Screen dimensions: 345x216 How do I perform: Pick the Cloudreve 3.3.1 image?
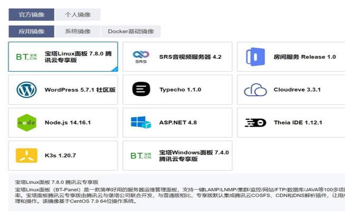click(x=291, y=90)
